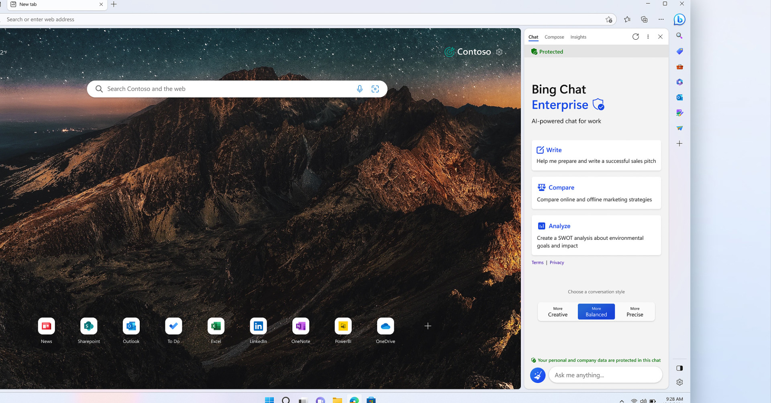This screenshot has height=403, width=771.
Task: Select the Write suggestion card
Action: point(596,155)
